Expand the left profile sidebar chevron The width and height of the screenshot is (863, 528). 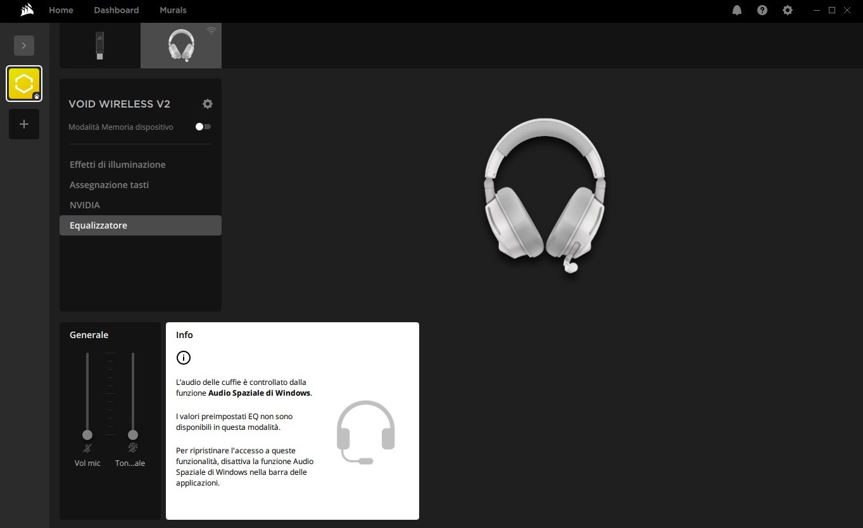tap(24, 46)
